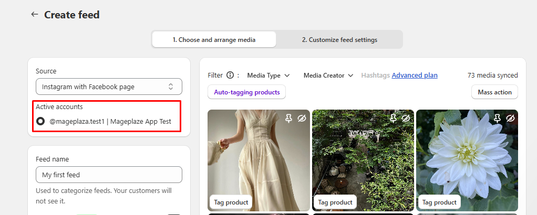Viewport: 537px width, 215px height.
Task: Open the Advanced plan link
Action: click(x=415, y=76)
